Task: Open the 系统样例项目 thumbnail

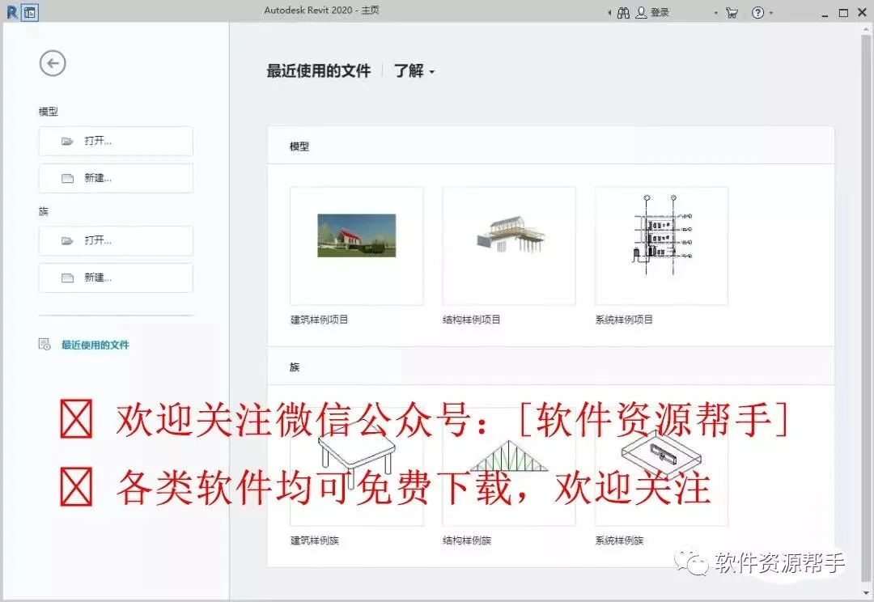Action: pyautogui.click(x=662, y=246)
